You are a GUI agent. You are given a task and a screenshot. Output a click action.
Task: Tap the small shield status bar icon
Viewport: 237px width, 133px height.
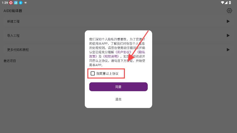(25, 3)
